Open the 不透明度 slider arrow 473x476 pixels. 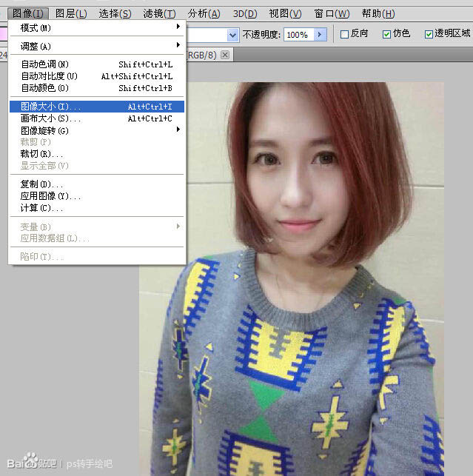pyautogui.click(x=321, y=35)
